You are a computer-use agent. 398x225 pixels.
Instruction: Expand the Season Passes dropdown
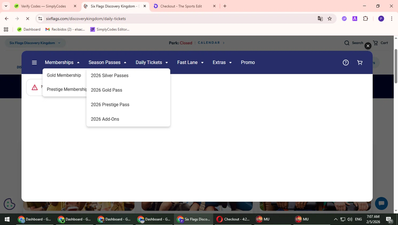point(107,62)
